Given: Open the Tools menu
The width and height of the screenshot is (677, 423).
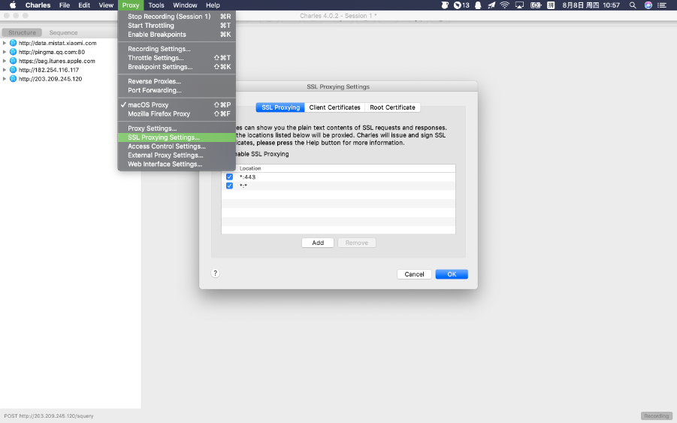Looking at the screenshot, I should 156,5.
